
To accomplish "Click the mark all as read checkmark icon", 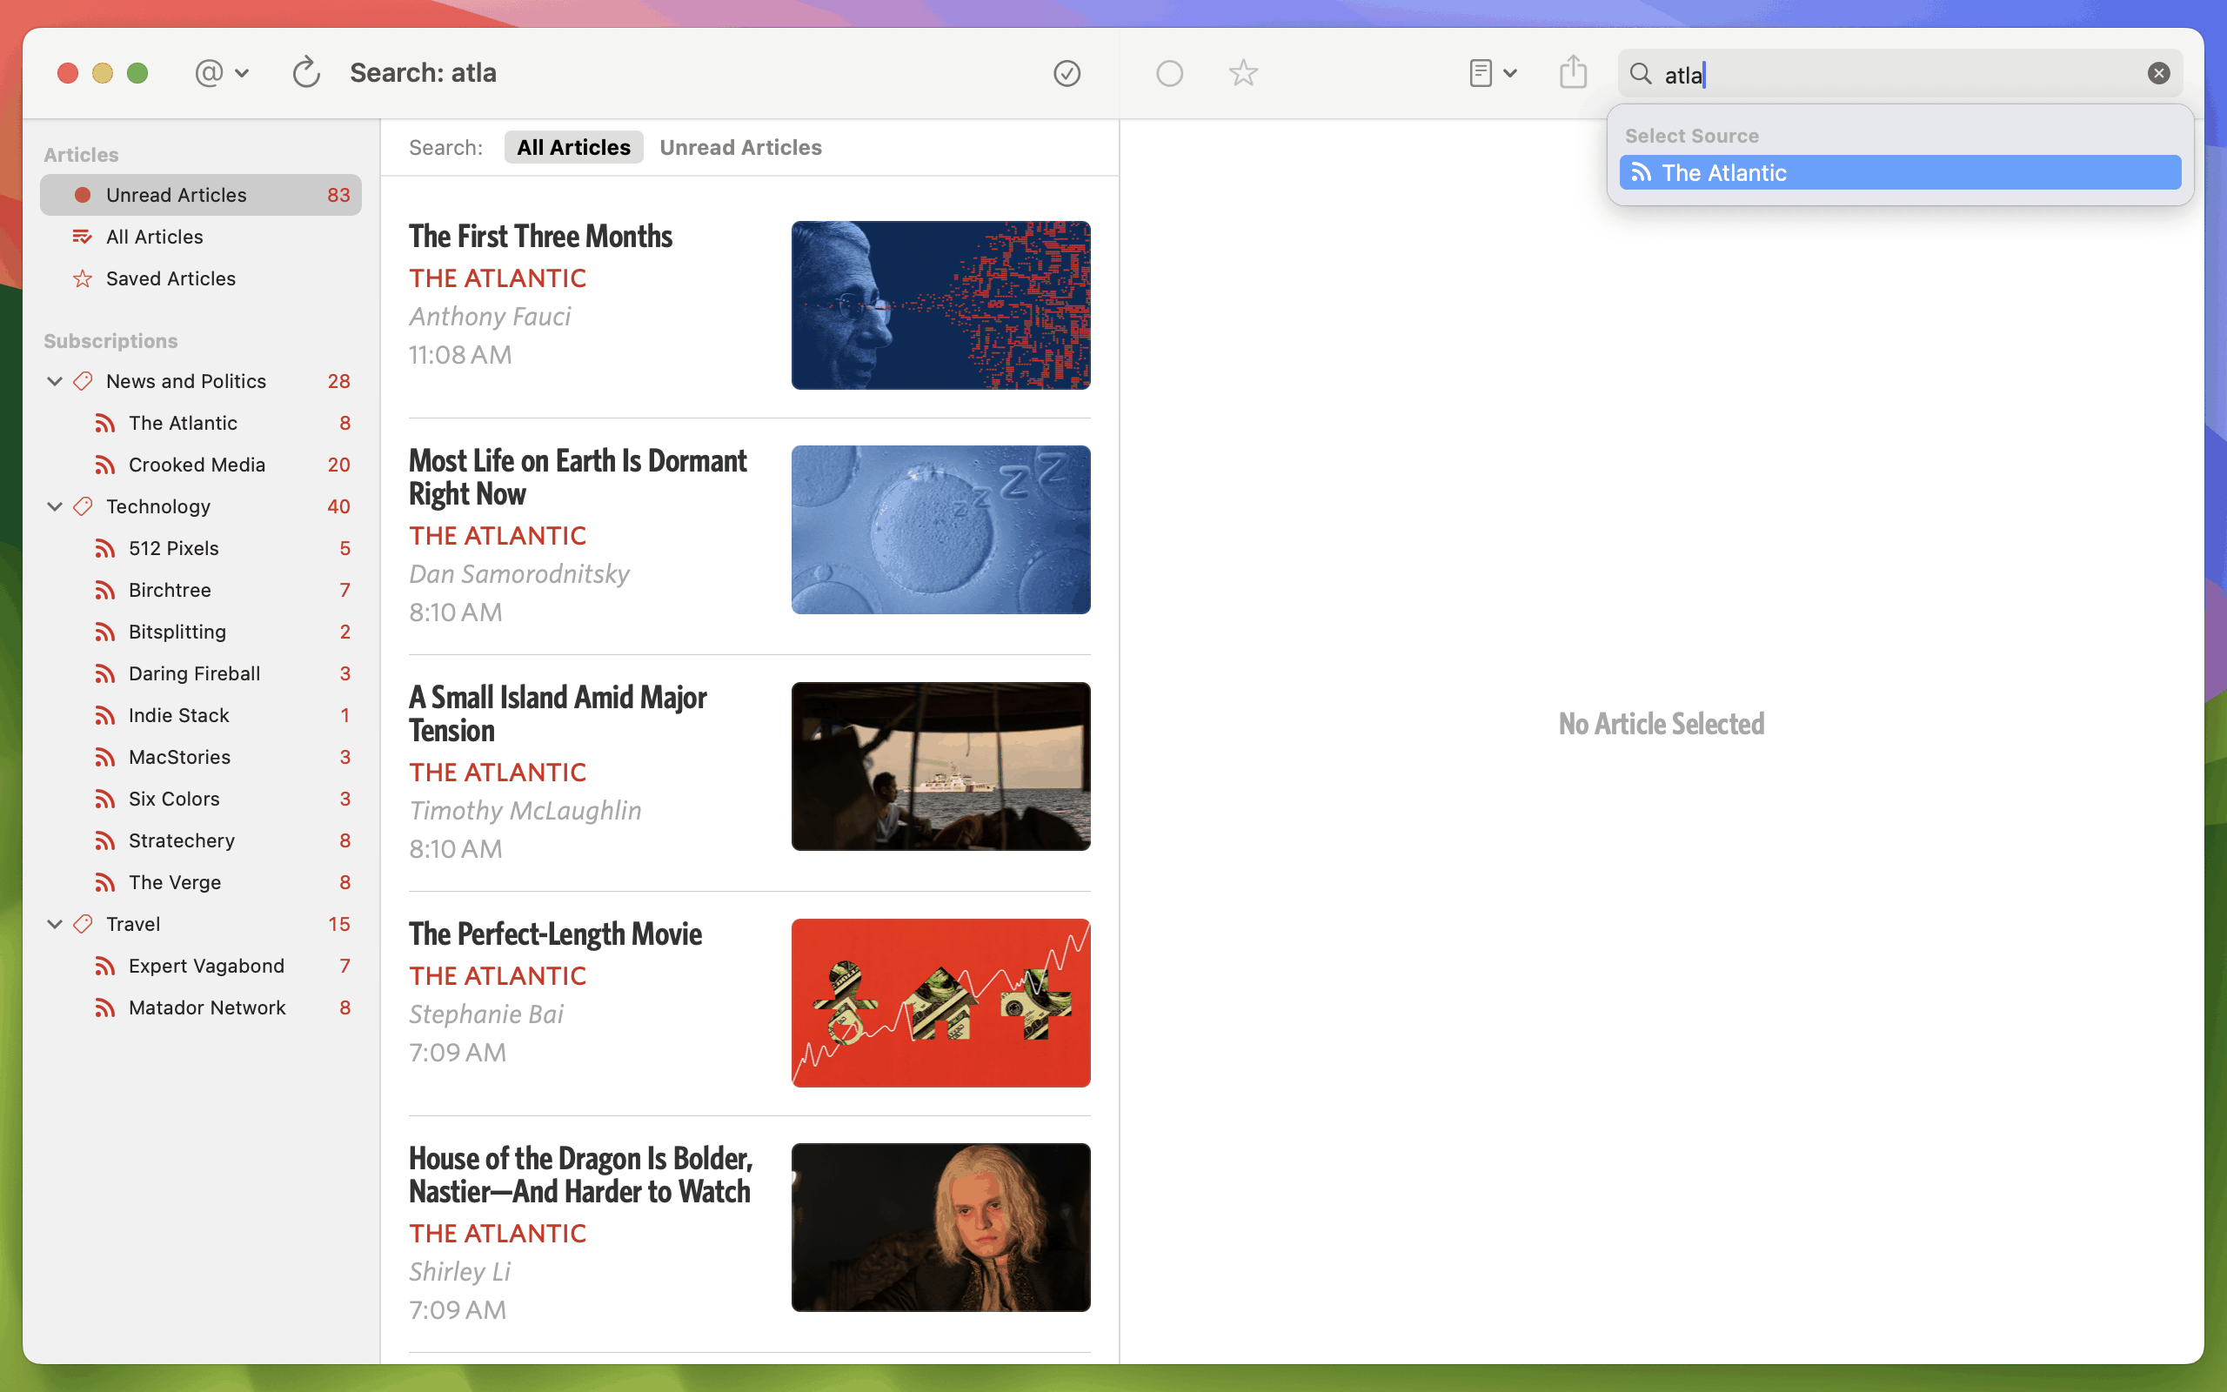I will click(1067, 73).
